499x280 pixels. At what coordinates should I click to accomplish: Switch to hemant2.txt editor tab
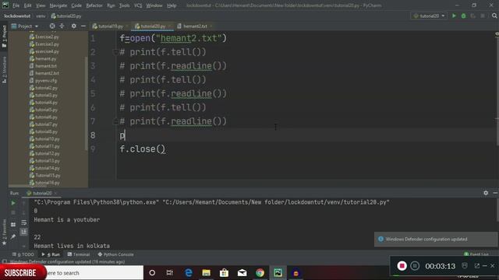coord(195,26)
